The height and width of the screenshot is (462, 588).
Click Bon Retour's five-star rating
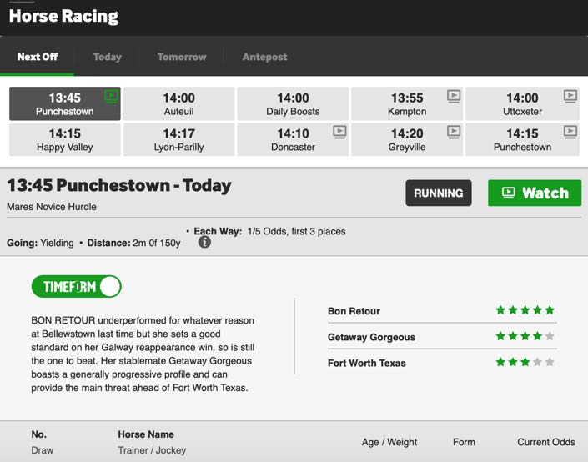525,310
